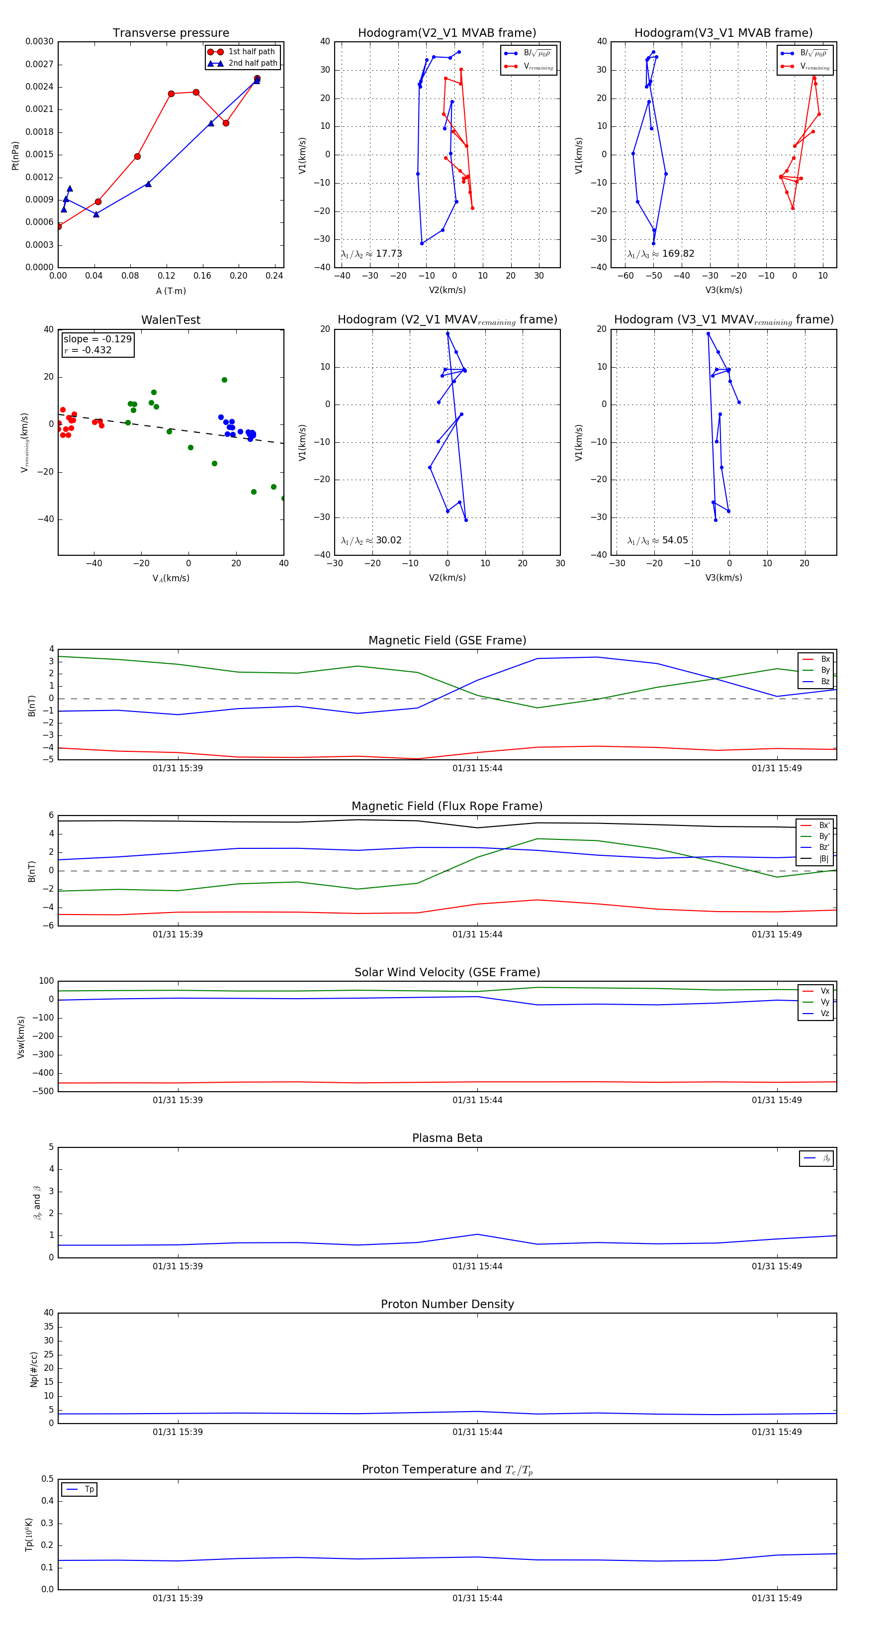The width and height of the screenshot is (895, 1642).
Task: Click the 'A (T·m)' x-axis label
Action: coord(171,291)
